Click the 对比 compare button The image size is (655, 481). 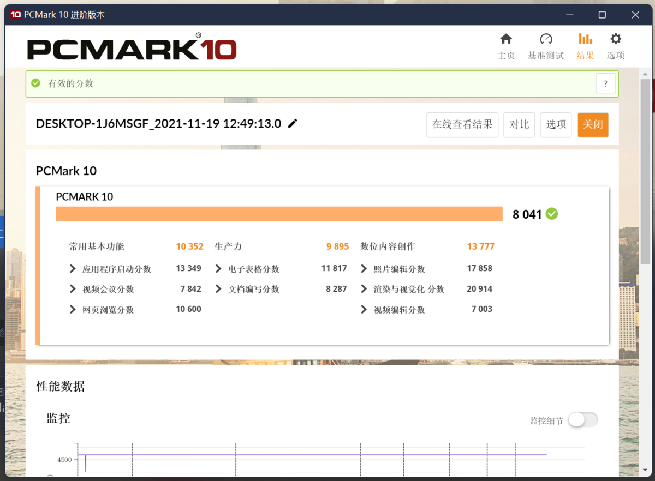[x=519, y=124]
